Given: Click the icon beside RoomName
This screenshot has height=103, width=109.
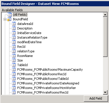Looking at the screenshot, I should tap(14, 56).
